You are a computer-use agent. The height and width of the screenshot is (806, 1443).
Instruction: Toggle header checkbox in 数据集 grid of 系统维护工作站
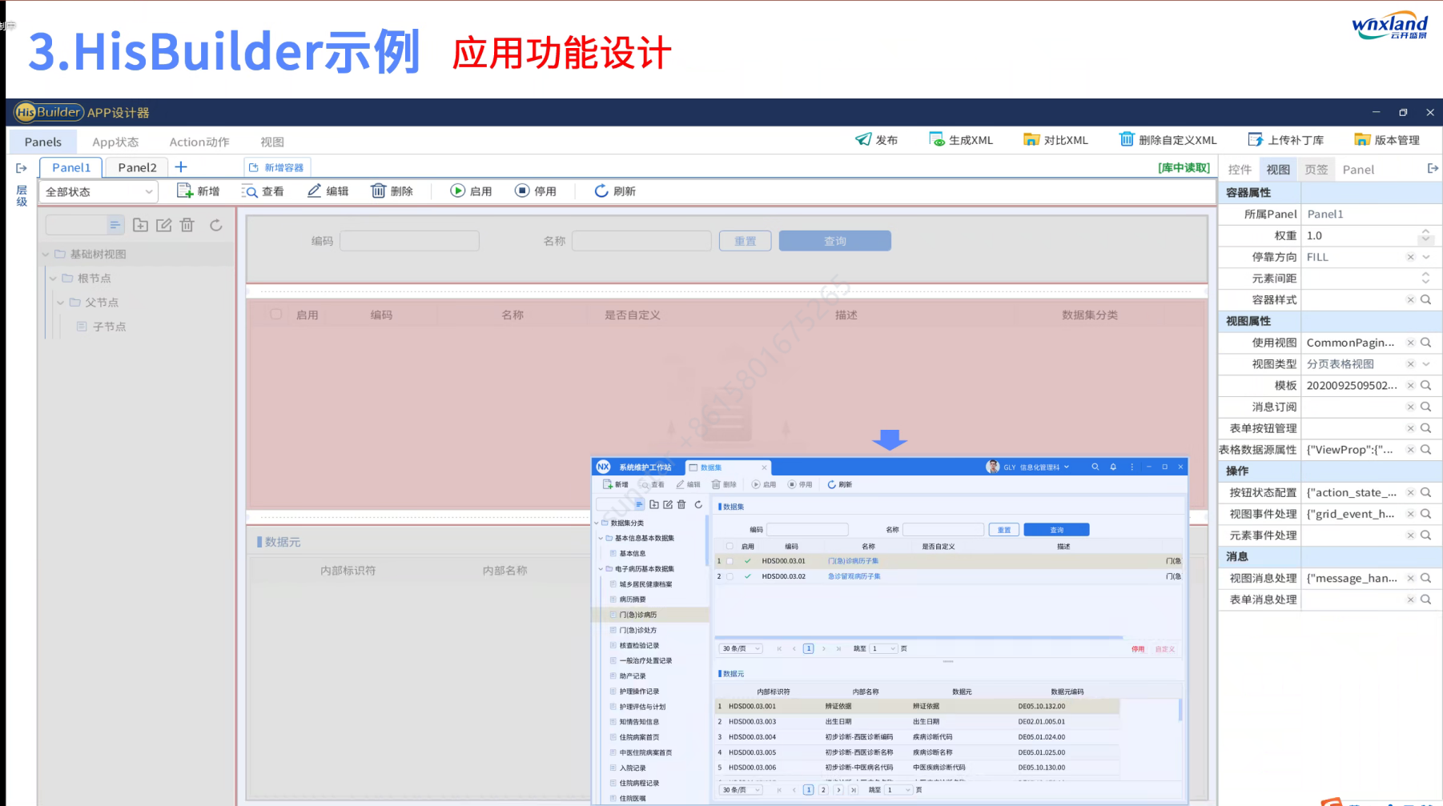coord(730,546)
